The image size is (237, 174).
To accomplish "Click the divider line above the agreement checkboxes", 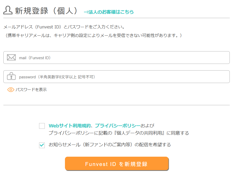I will (116, 105).
